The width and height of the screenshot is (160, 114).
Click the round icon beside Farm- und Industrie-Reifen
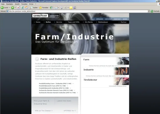(37, 59)
